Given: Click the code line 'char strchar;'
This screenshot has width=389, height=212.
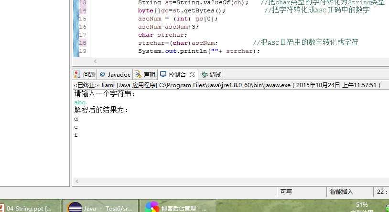Looking at the screenshot, I should pyautogui.click(x=163, y=35).
